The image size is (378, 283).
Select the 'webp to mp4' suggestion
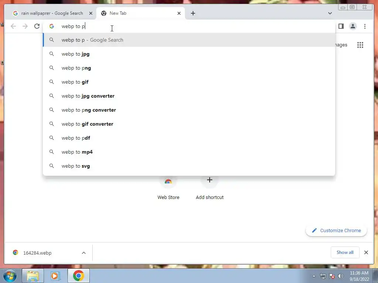pyautogui.click(x=189, y=152)
